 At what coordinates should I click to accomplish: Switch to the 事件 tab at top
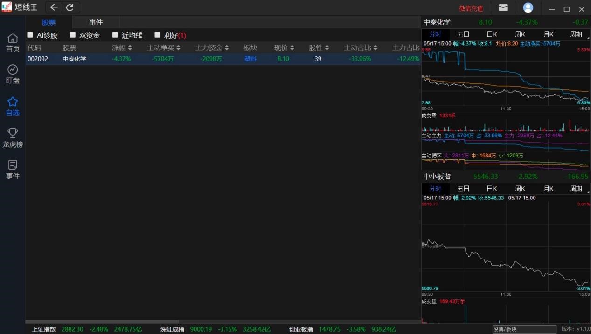[x=96, y=22]
